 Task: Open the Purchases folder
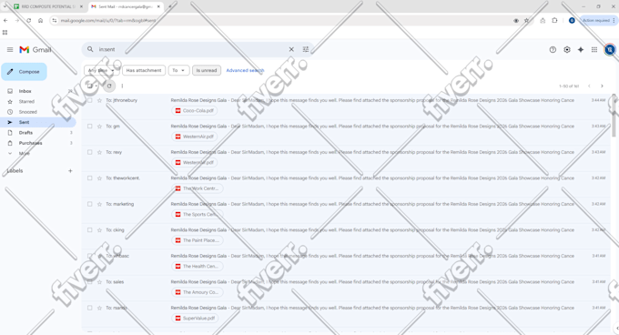pos(30,143)
